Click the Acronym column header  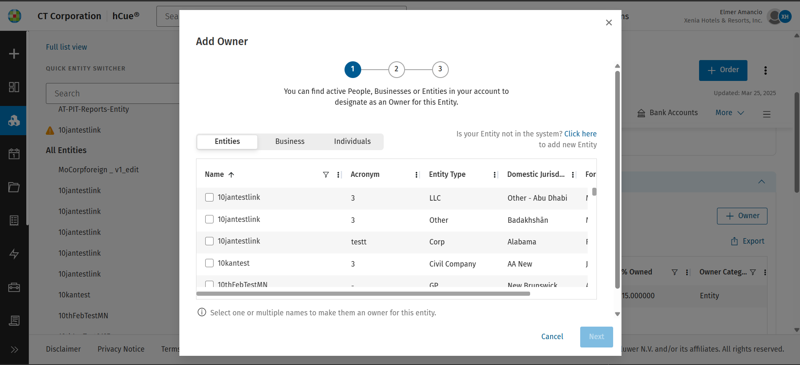click(365, 175)
